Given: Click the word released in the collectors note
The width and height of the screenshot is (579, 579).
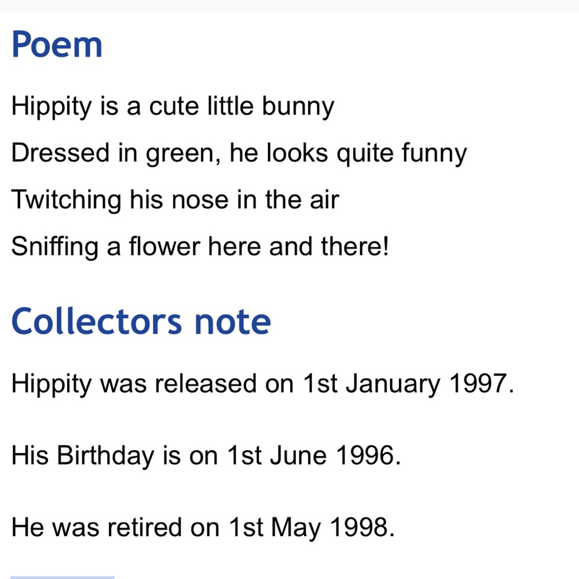Looking at the screenshot, I should tap(206, 383).
